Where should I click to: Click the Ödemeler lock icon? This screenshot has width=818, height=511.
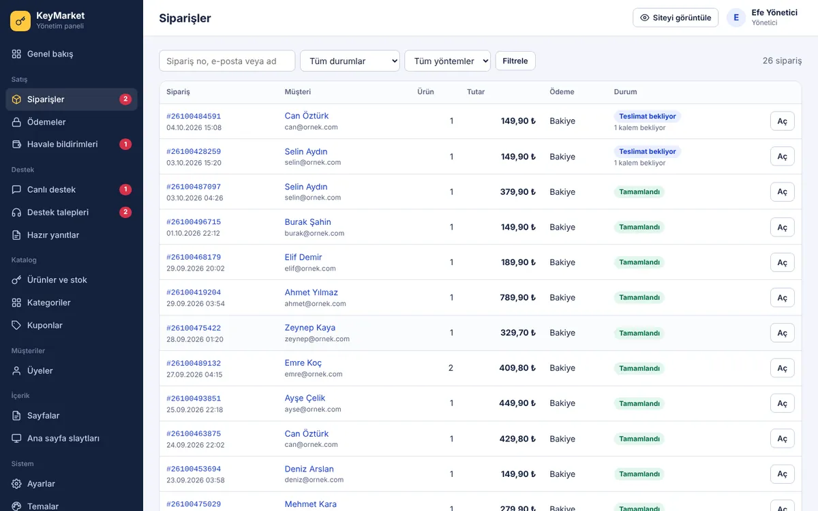point(17,122)
